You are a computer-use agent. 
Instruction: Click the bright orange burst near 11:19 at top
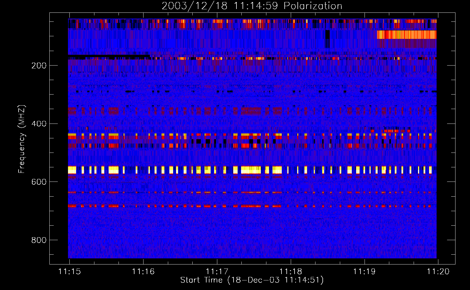407,35
